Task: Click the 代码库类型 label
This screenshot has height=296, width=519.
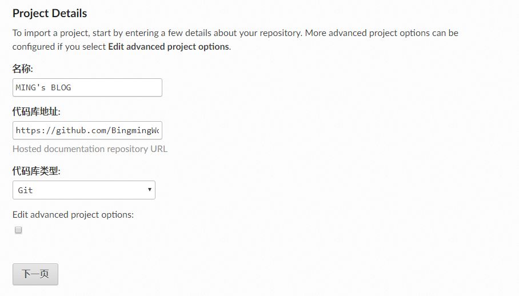Action: click(36, 171)
